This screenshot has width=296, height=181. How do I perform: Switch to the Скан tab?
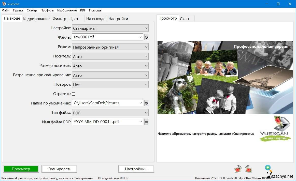click(x=184, y=19)
